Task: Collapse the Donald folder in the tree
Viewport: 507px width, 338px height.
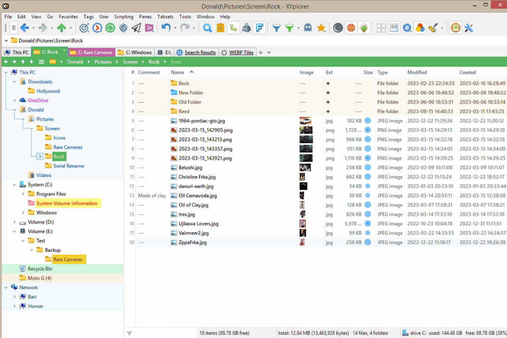Action: coord(15,110)
